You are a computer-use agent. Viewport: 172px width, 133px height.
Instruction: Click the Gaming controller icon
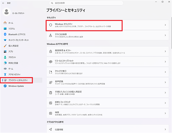pyautogui.click(x=5, y=69)
